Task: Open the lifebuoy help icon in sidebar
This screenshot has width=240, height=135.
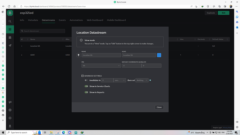Action: (10, 110)
